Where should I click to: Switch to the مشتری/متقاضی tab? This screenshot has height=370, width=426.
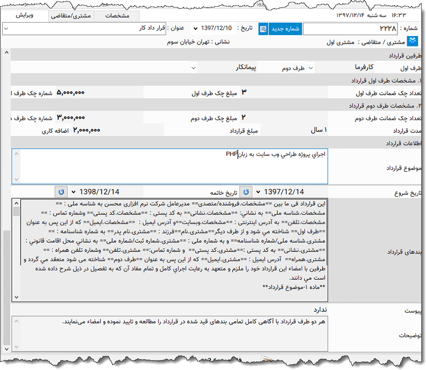coord(72,15)
